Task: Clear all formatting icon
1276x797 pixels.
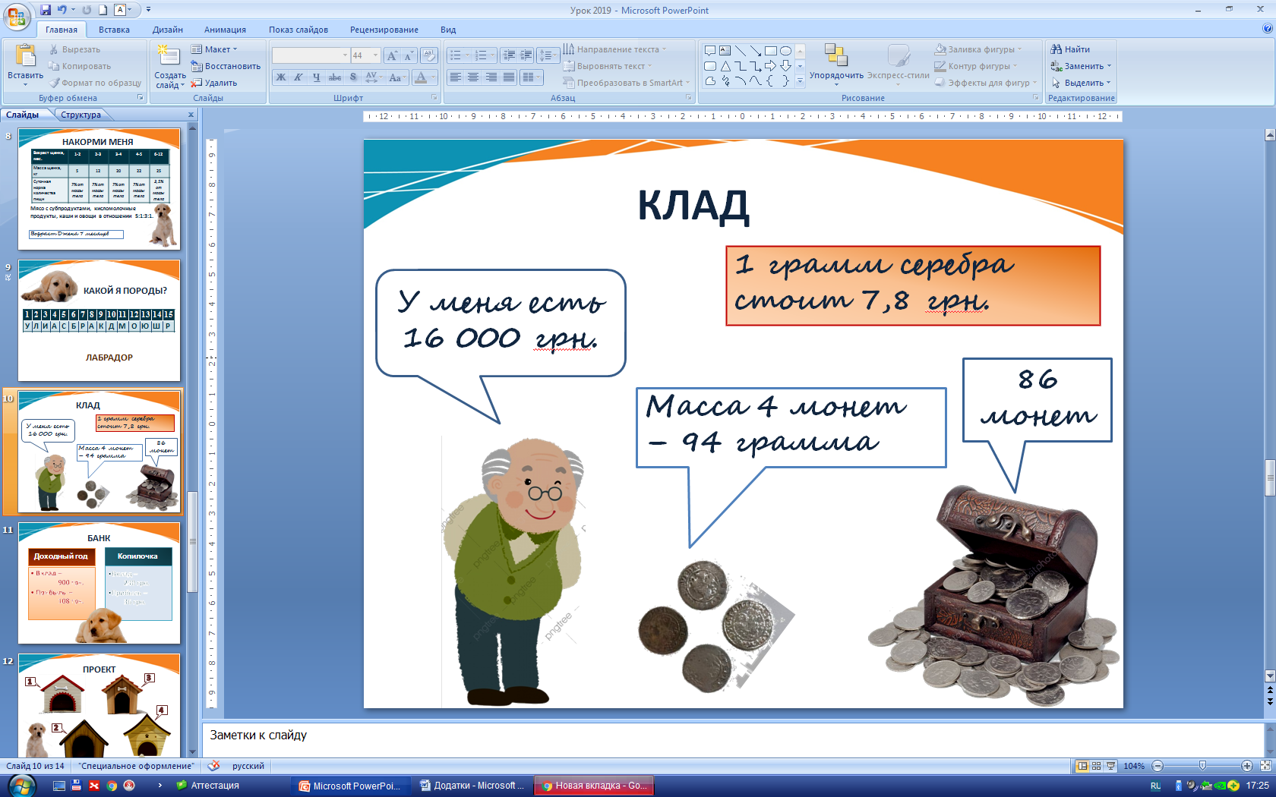Action: tap(429, 55)
